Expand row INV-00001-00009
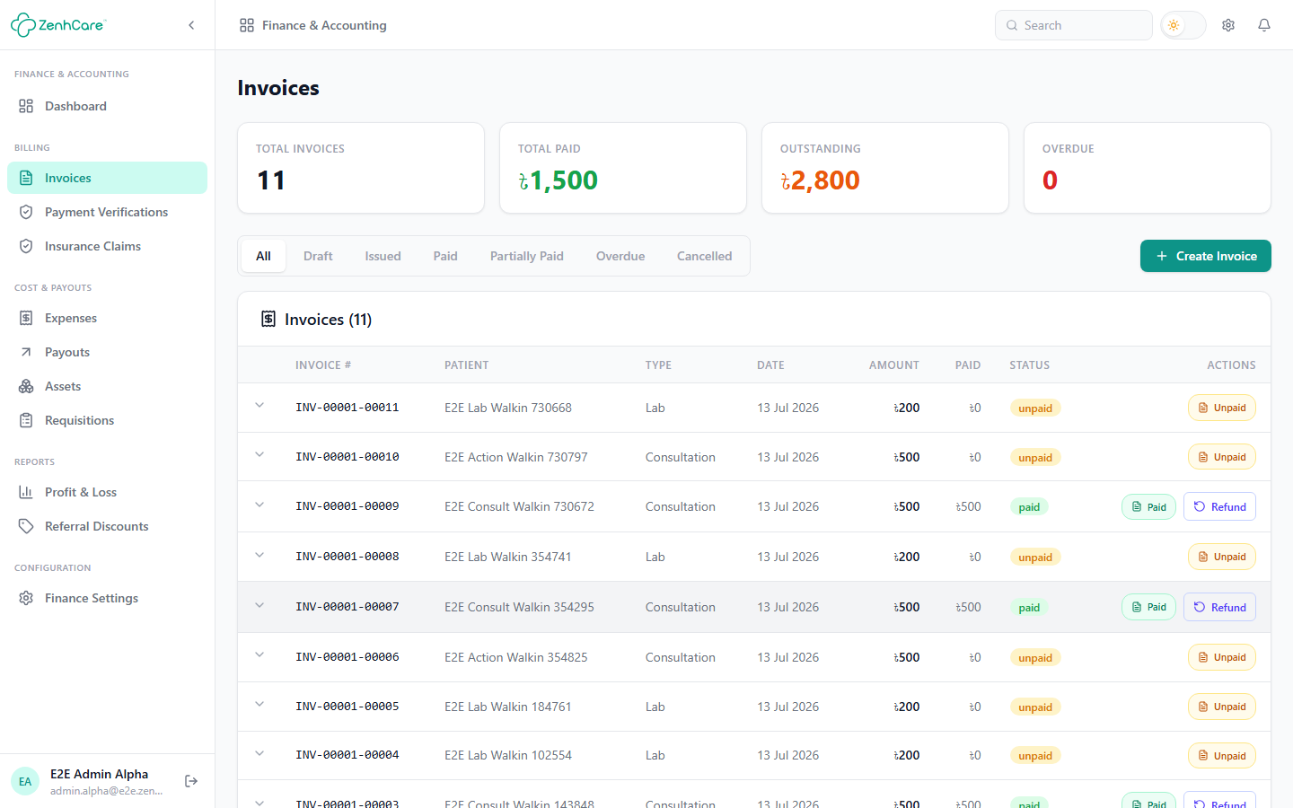The width and height of the screenshot is (1293, 808). (x=259, y=505)
